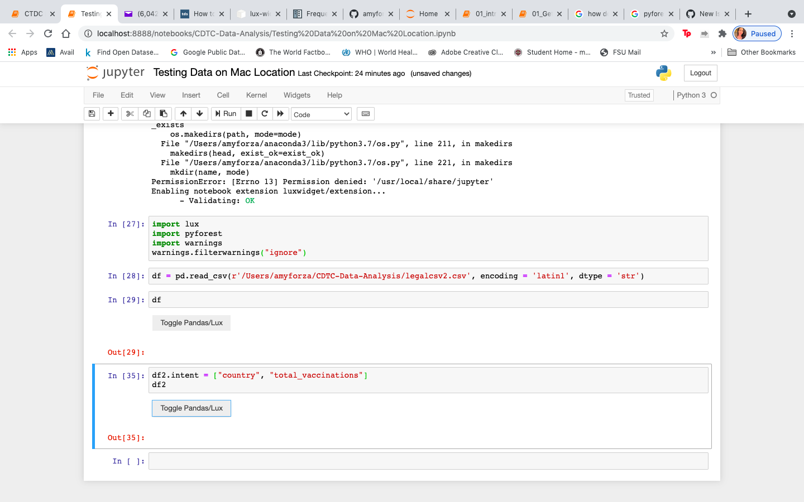804x502 pixels.
Task: Cut selected cells with the scissors icon
Action: tap(130, 114)
